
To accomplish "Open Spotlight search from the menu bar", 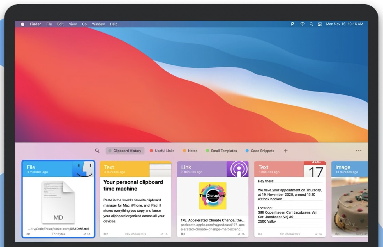I will point(311,24).
